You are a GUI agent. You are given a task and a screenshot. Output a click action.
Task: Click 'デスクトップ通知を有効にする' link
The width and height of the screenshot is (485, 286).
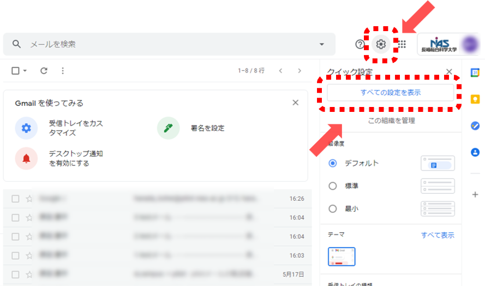pos(76,158)
